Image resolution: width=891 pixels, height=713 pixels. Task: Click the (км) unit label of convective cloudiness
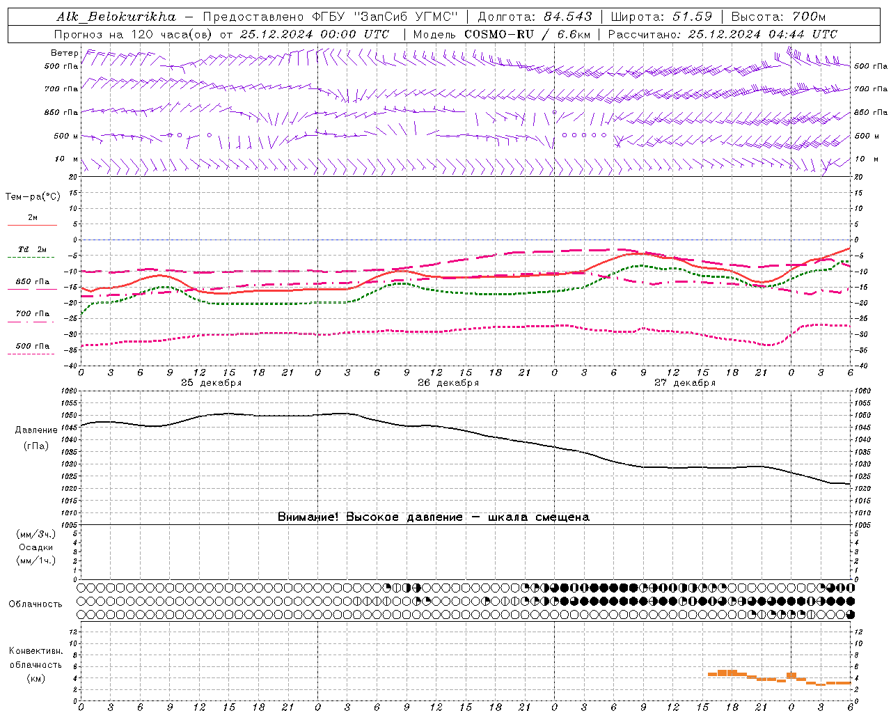point(36,678)
